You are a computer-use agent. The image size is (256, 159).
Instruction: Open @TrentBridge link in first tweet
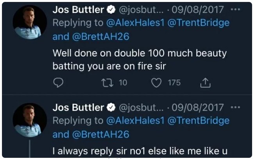[x=199, y=23]
